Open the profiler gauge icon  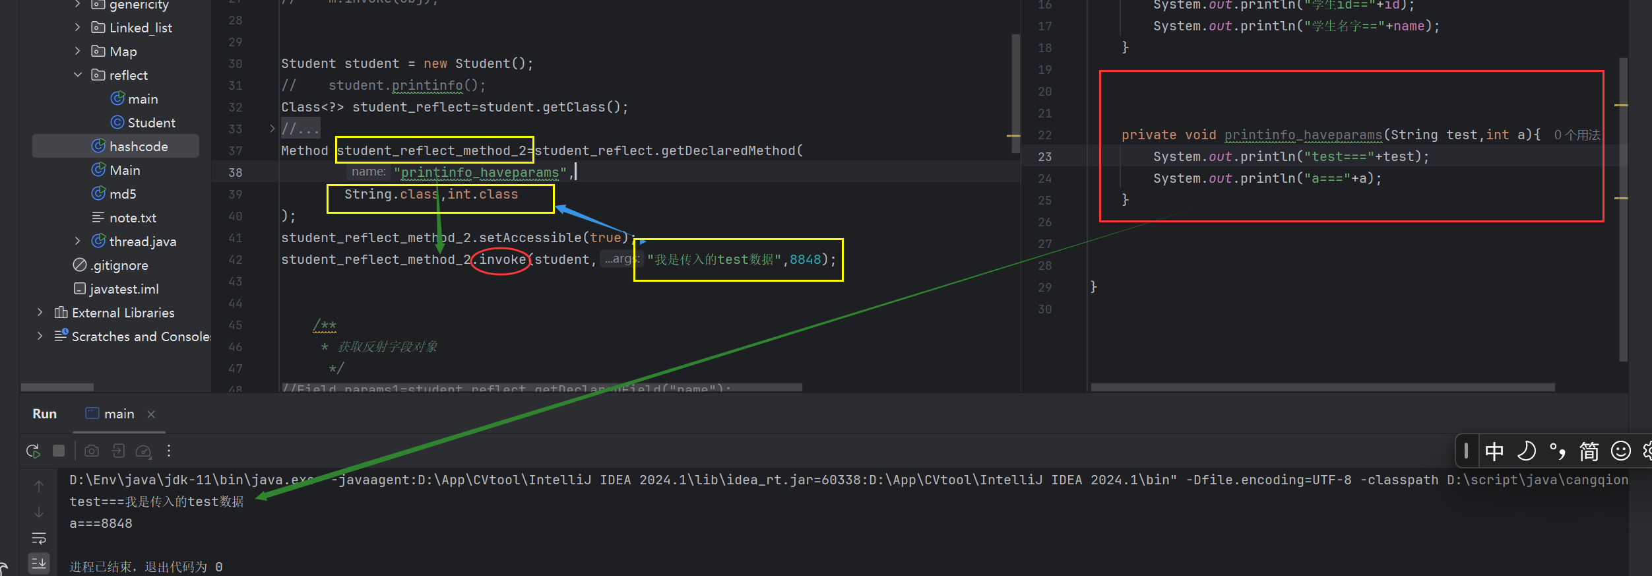(143, 451)
